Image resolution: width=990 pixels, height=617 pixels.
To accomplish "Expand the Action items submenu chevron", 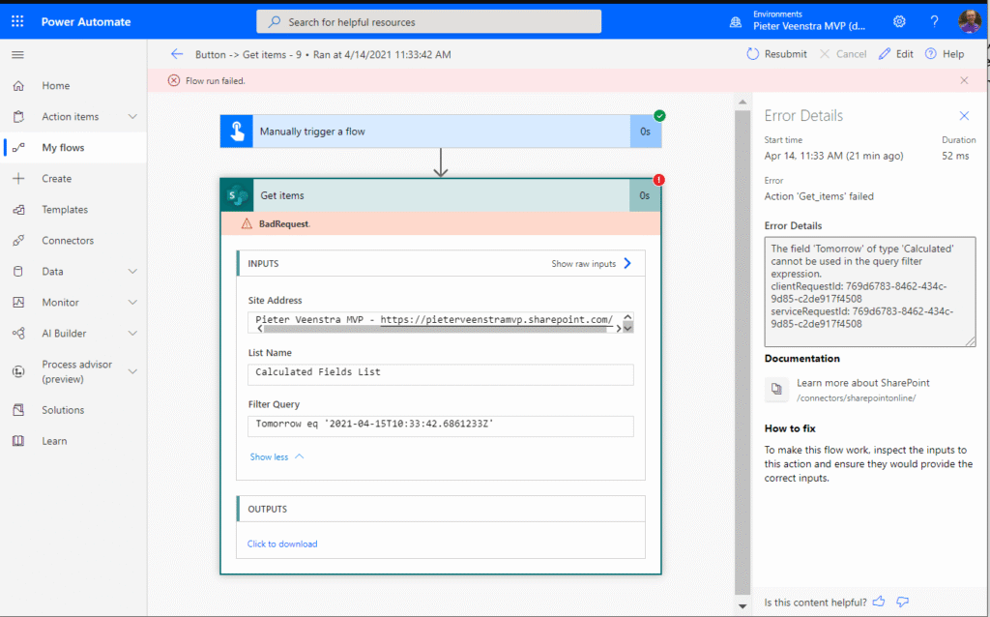I will 132,116.
